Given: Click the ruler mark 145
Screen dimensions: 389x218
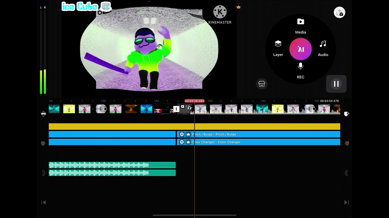Looking at the screenshot, I should click(263, 101).
